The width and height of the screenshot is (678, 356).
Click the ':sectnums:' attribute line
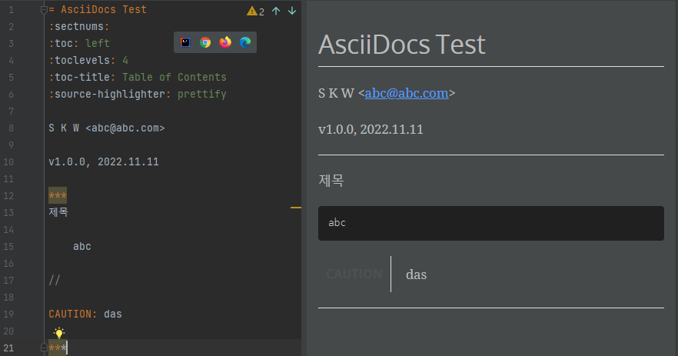click(x=79, y=26)
